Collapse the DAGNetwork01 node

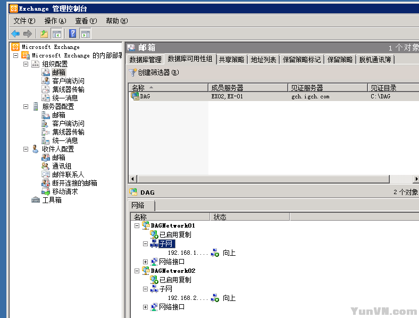pos(137,225)
